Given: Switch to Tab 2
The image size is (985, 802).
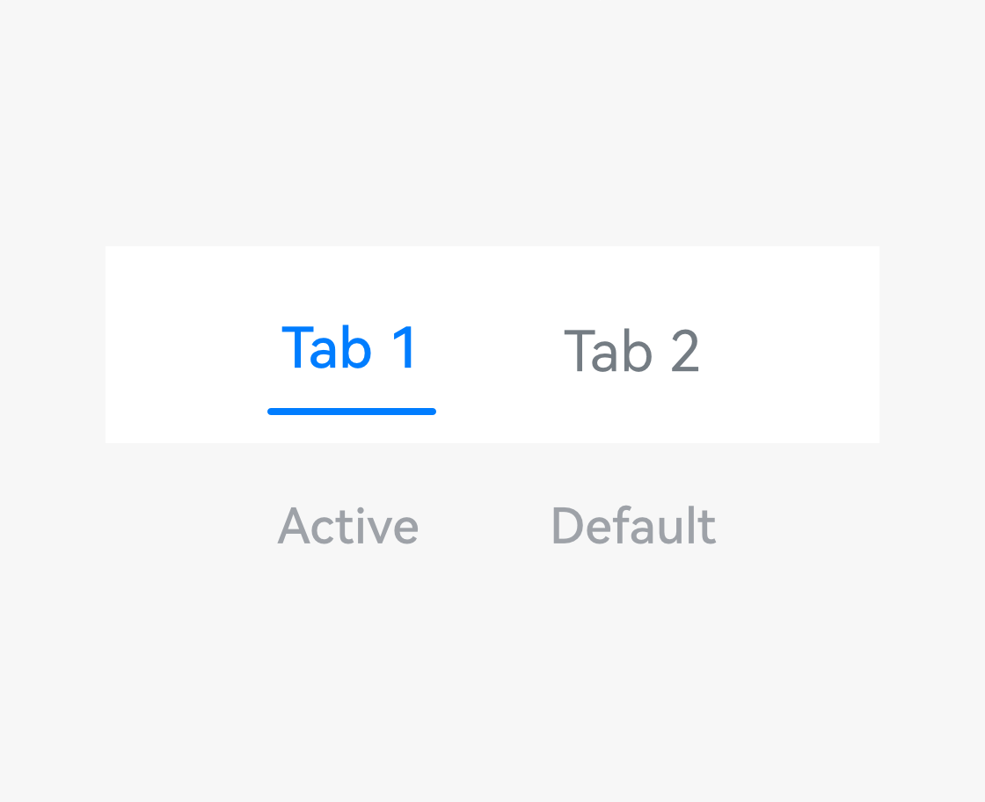Looking at the screenshot, I should coord(631,351).
